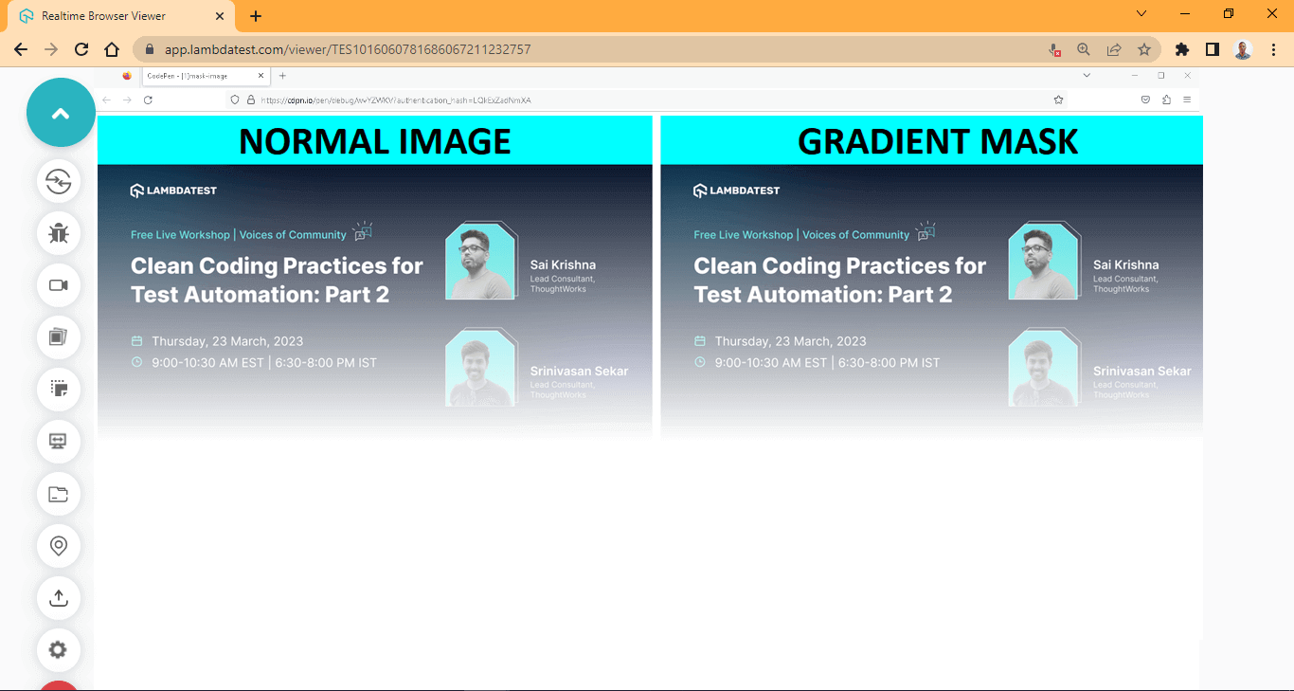List all Firefox tabs via the chevron
Viewport: 1294px width, 691px height.
(1087, 76)
